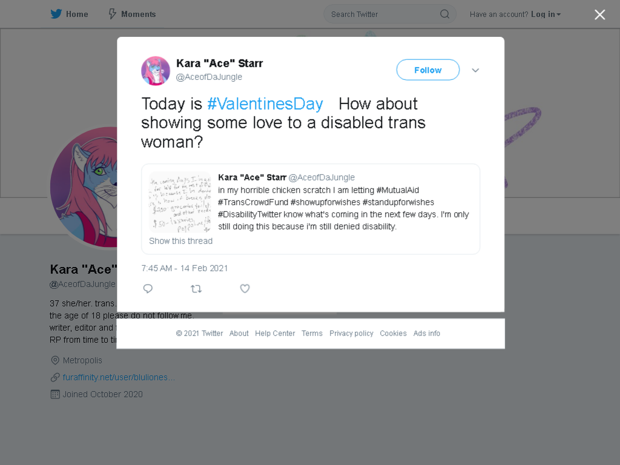
Task: Click the Help Center footer link
Action: (x=275, y=334)
